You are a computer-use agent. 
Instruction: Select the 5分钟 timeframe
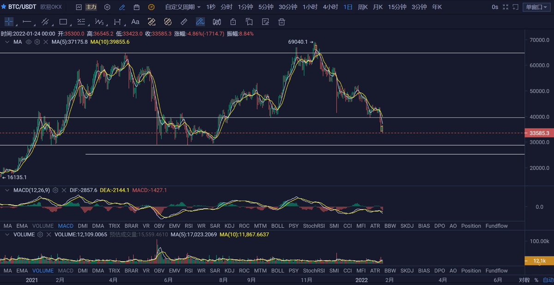point(265,7)
